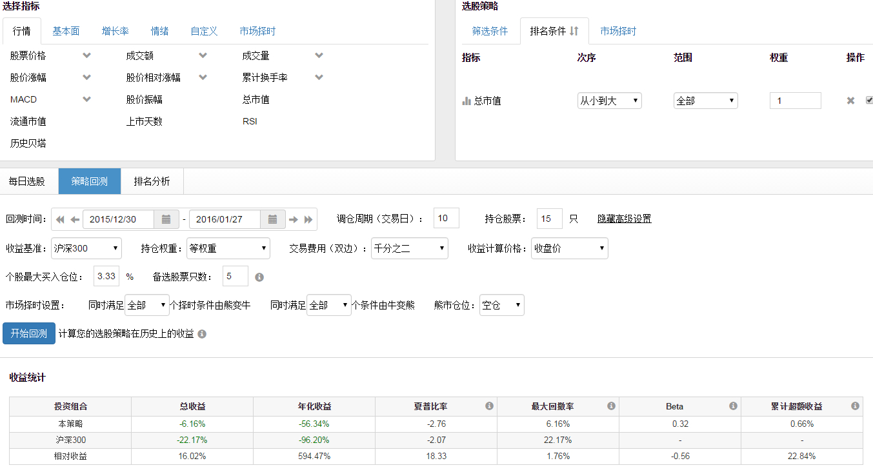Click info icon next to 夏普比率 column
873x472 pixels.
pos(489,406)
